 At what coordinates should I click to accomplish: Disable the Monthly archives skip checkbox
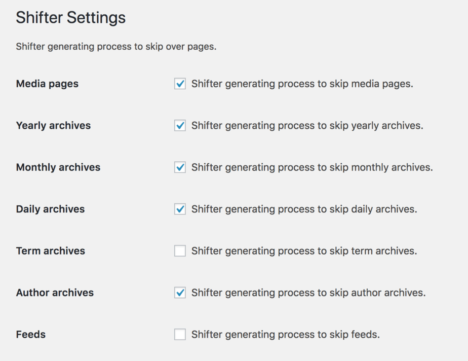(180, 167)
